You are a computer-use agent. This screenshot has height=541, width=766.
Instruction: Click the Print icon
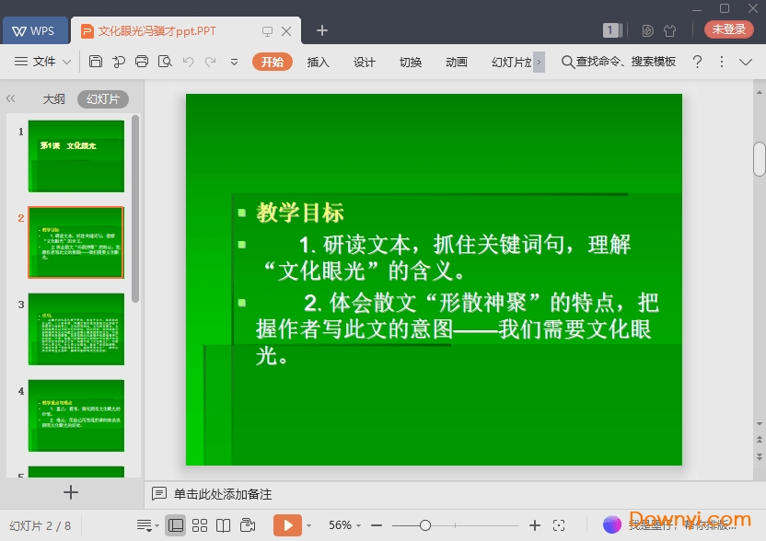pyautogui.click(x=142, y=62)
